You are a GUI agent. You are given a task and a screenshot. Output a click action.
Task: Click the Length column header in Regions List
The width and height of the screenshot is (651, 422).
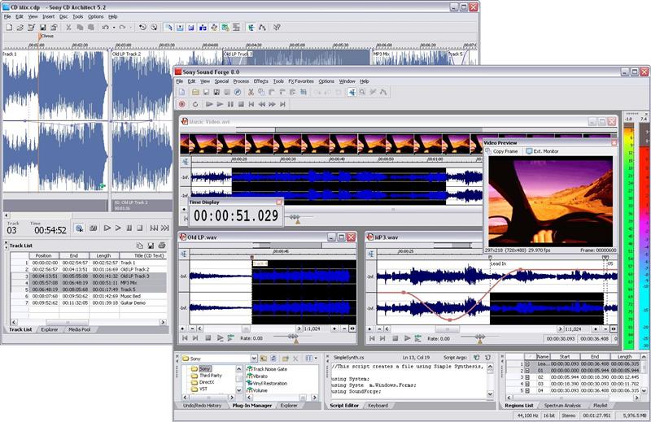[624, 357]
